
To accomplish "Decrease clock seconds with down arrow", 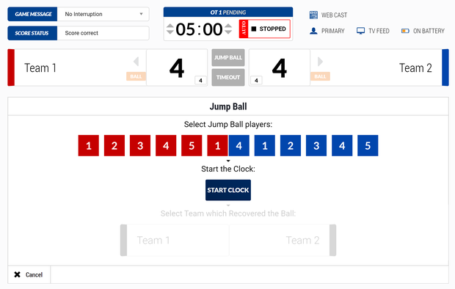I will pos(228,32).
